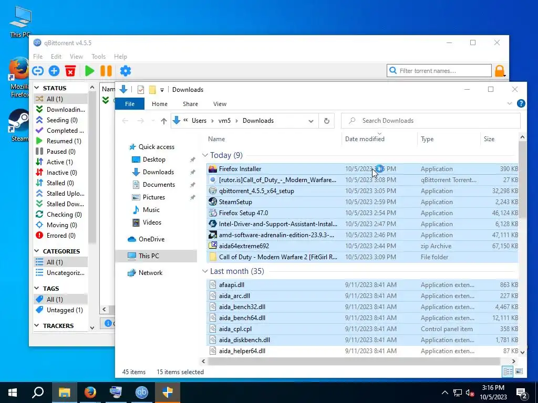Select Documents in the navigation pane
Image resolution: width=538 pixels, height=403 pixels.
(x=159, y=185)
